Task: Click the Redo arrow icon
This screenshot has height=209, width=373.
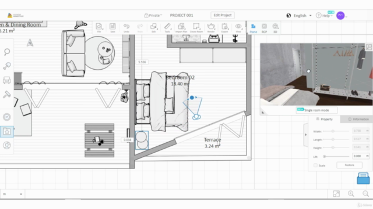Action: tap(140, 27)
